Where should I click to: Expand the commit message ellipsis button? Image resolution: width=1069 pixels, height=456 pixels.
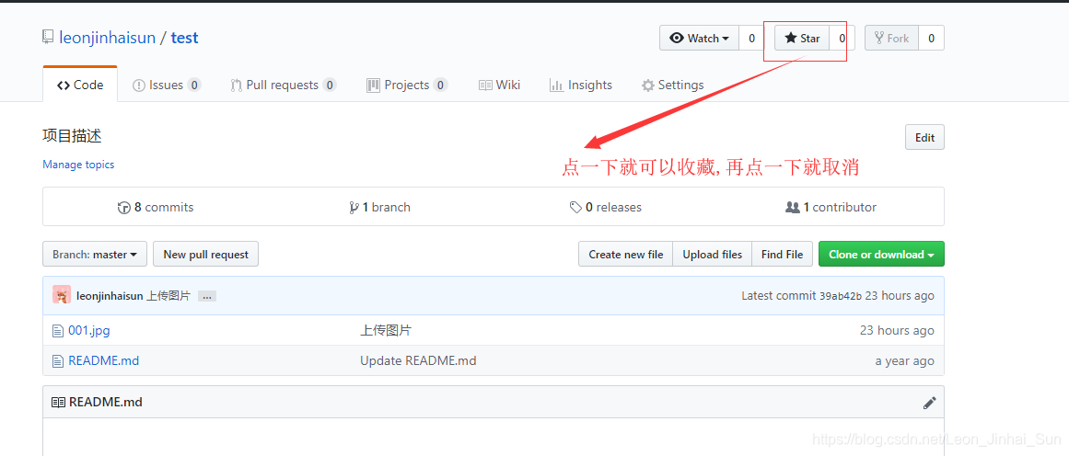pyautogui.click(x=207, y=297)
